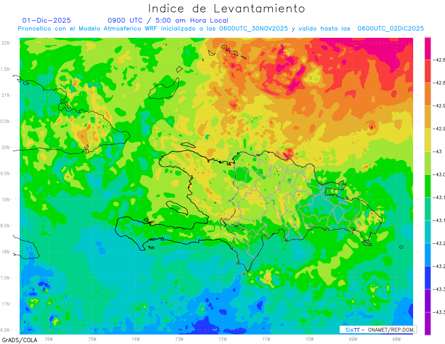The height and width of the screenshot is (344, 445).
Task: Select the magenta swatch in the color scale
Action: pos(428,49)
